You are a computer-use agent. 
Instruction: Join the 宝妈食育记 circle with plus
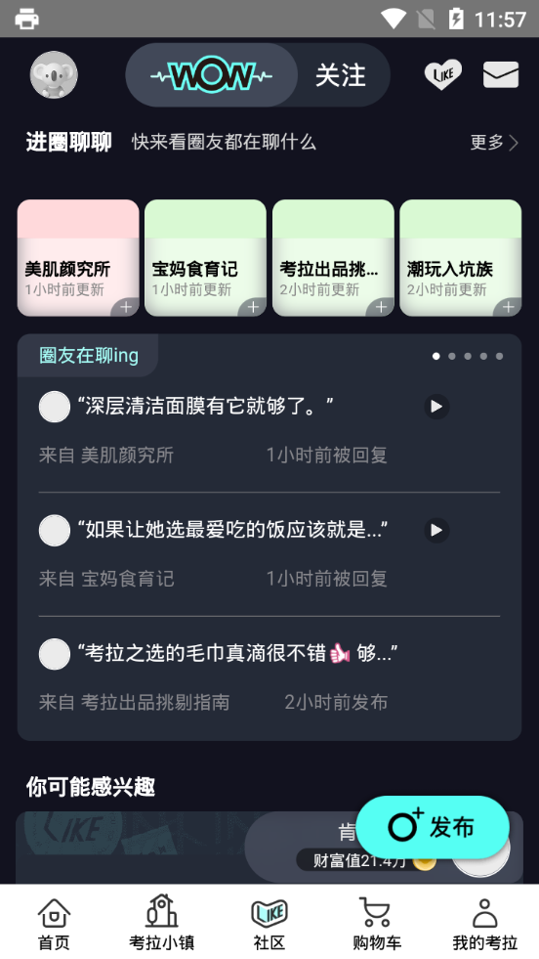[253, 307]
